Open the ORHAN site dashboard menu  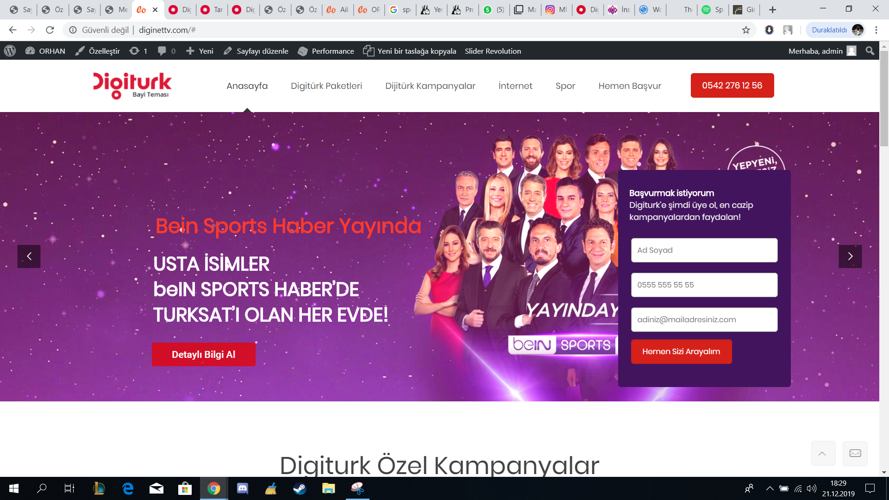coord(45,51)
